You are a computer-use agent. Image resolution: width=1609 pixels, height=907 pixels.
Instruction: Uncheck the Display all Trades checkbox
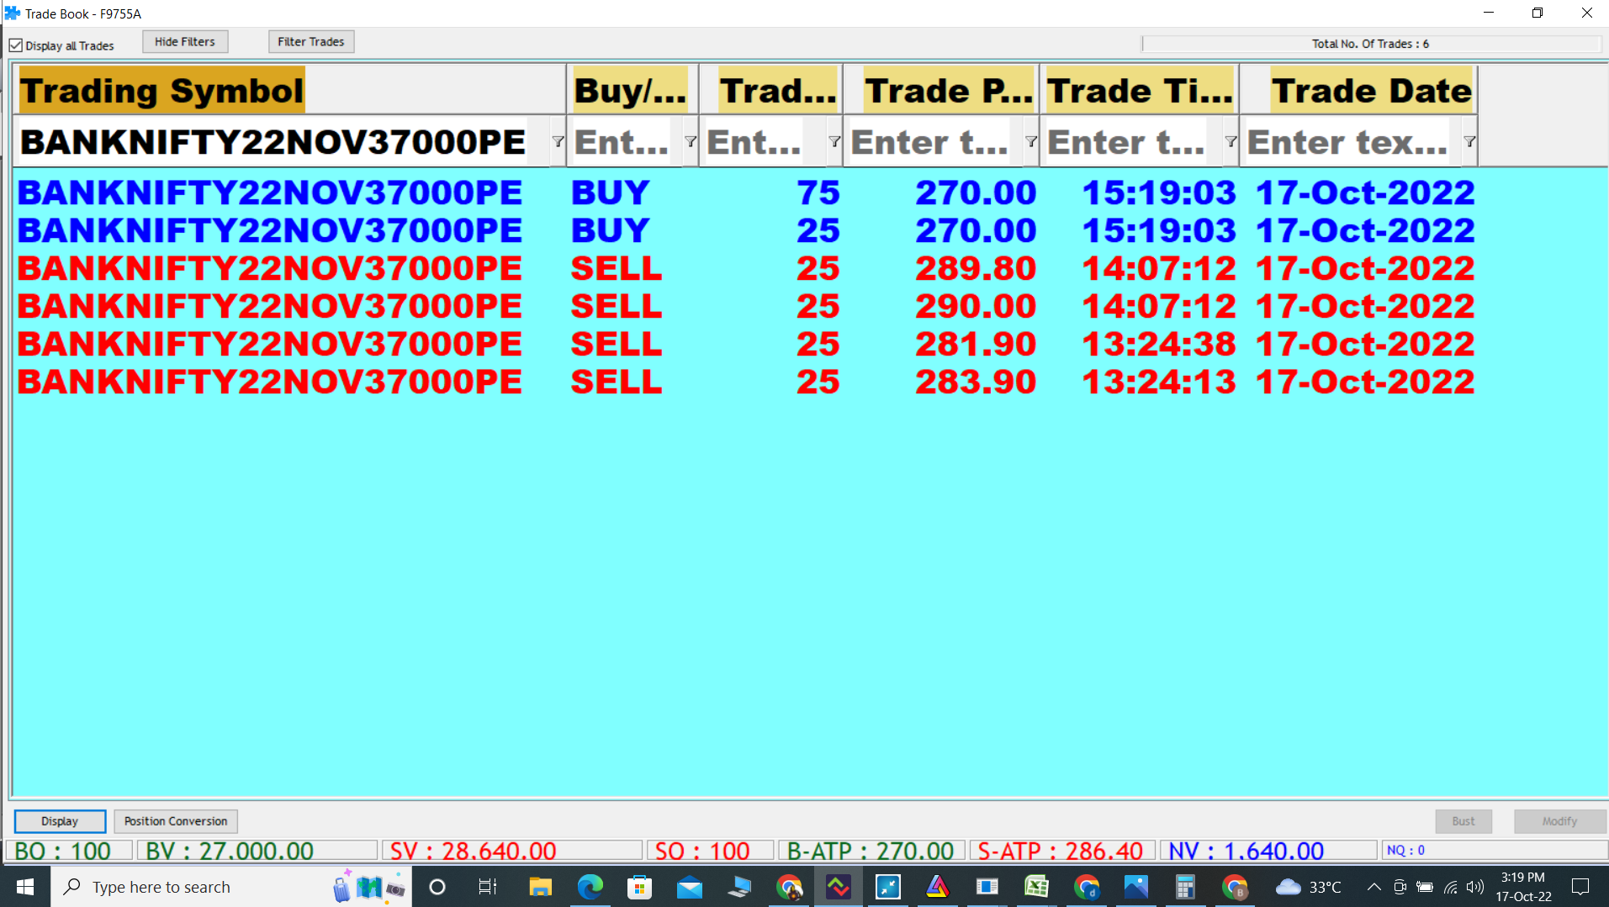point(16,45)
